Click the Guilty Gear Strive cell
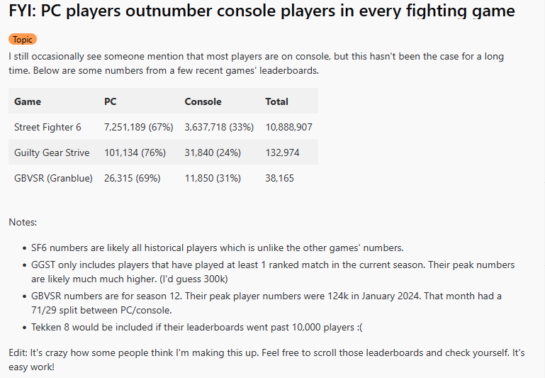Viewport: 545px width, 378px height. click(52, 152)
